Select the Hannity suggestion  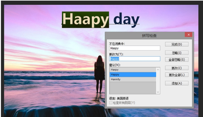pyautogui.click(x=133, y=79)
